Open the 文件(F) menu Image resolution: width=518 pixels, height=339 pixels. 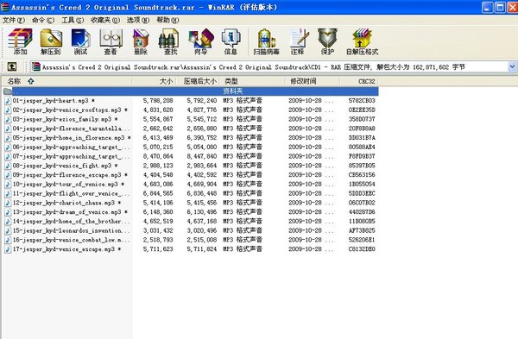tap(14, 20)
